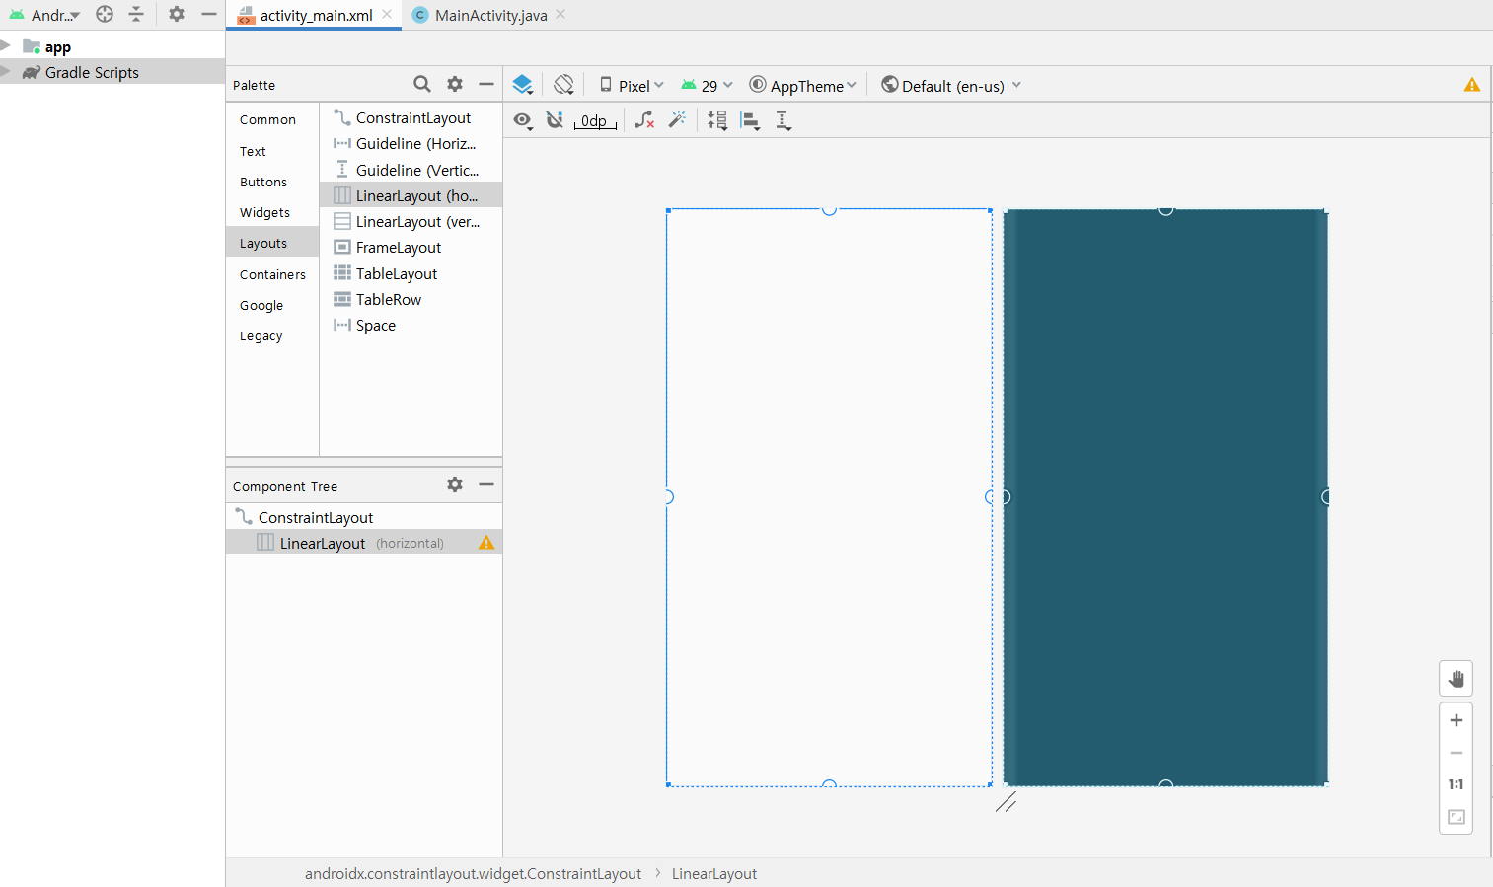This screenshot has width=1493, height=887.
Task: Open the view options eye menu
Action: pos(523,120)
